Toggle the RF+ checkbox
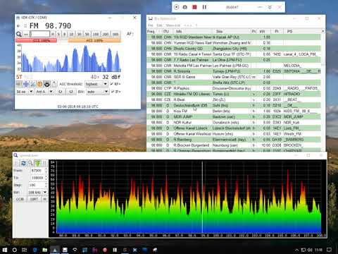This screenshot has height=254, width=338. [115, 84]
